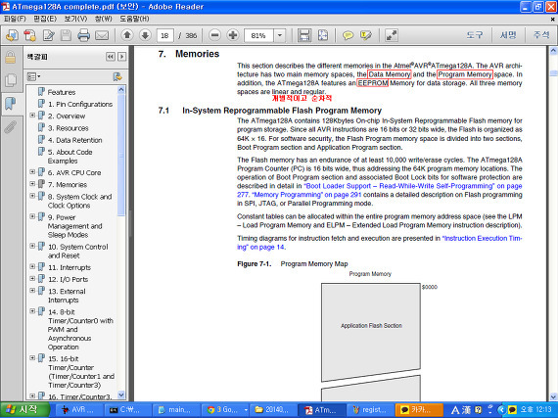Expand '10. System Control and Reset' node

(32, 246)
